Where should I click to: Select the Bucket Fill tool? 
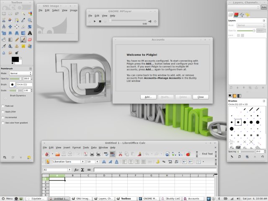(x=4, y=40)
